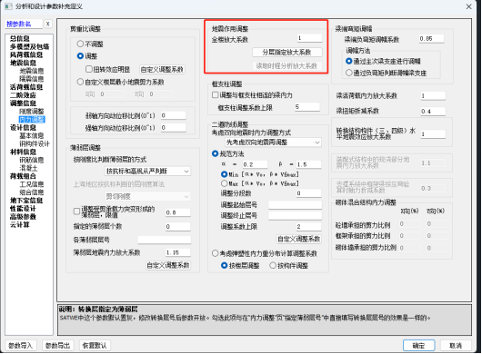Select 二阶效应 in the tree
Viewport: 482px width, 354px height.
23,95
